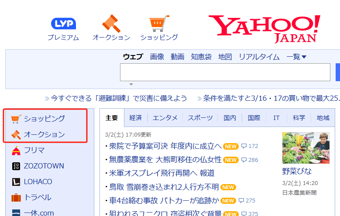
Task: Click the Shopping cart icon at top
Action: click(159, 23)
